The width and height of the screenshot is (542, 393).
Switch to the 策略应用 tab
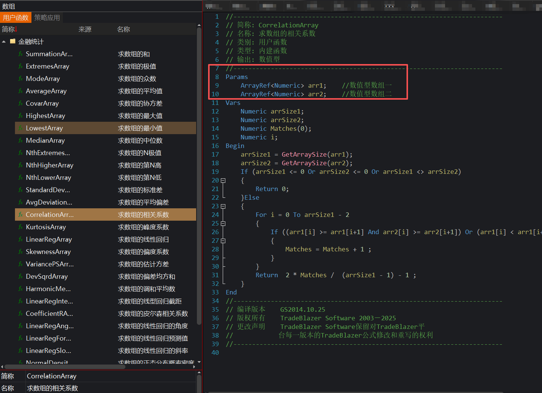click(47, 18)
